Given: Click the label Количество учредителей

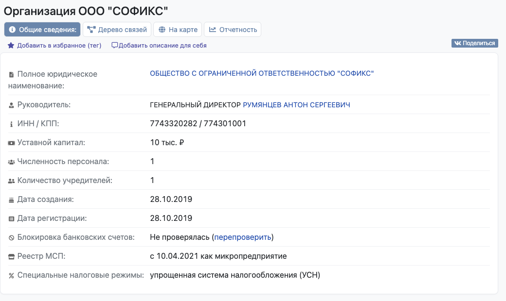Looking at the screenshot, I should [65, 181].
